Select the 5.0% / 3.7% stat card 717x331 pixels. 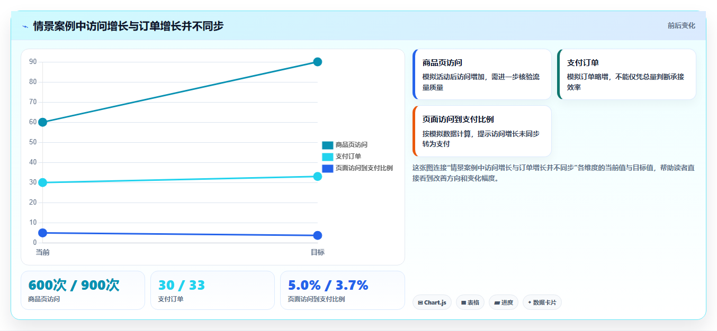click(342, 290)
